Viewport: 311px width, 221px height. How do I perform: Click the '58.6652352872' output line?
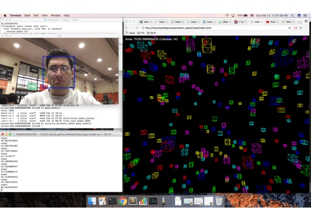pos(9,187)
